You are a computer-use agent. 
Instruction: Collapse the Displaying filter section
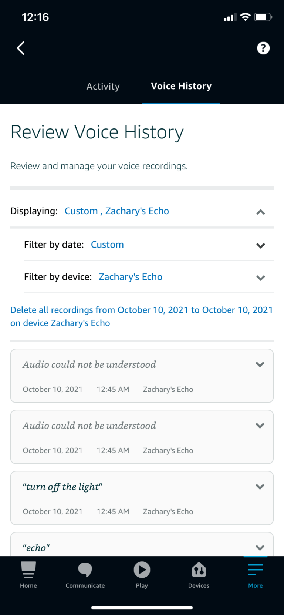pyautogui.click(x=261, y=212)
